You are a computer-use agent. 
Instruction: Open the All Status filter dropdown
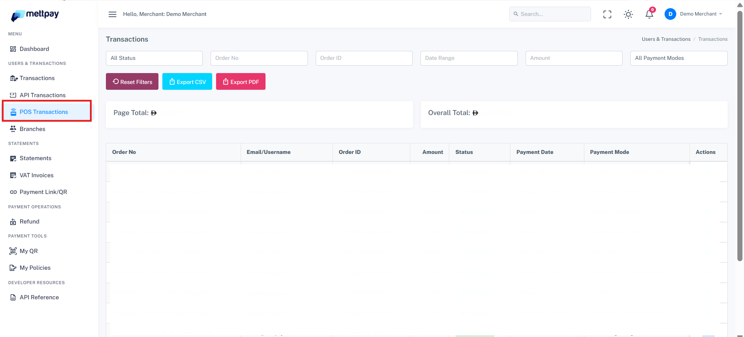coord(154,58)
